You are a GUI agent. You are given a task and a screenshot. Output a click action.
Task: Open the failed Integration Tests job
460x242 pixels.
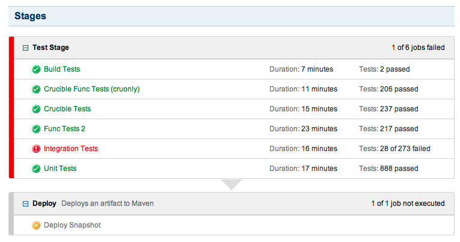coord(71,149)
